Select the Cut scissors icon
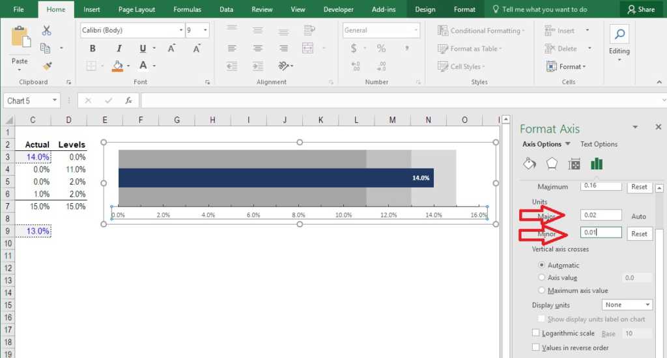The width and height of the screenshot is (667, 358). click(46, 31)
